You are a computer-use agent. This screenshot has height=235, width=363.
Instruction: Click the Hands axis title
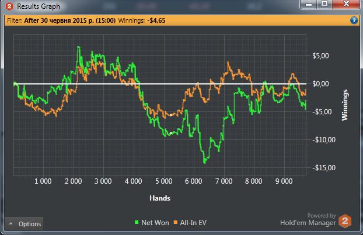click(x=160, y=198)
